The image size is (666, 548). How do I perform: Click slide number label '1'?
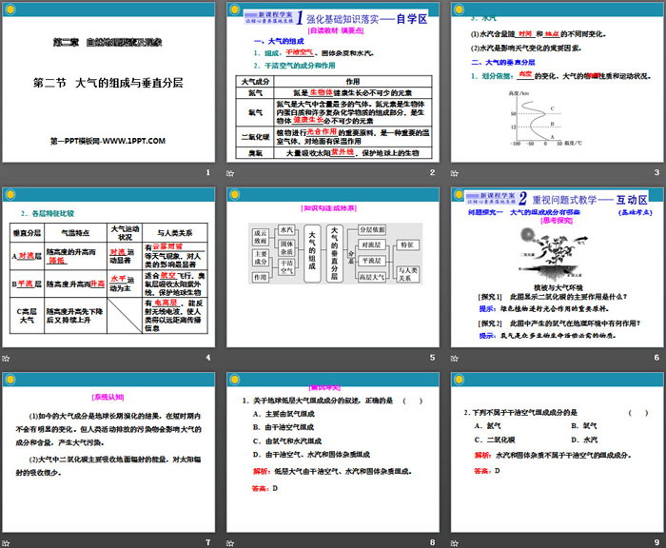point(208,172)
